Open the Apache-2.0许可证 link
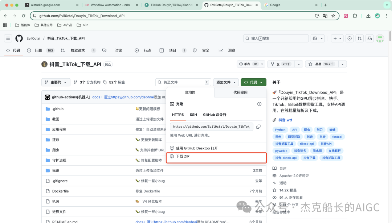Screen dimensions: 392x223 294,176
